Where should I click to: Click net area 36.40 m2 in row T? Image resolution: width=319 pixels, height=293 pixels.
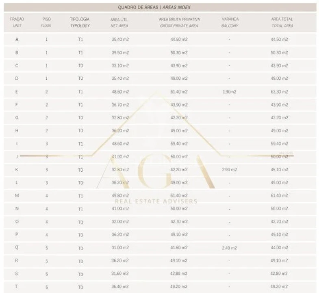[x=120, y=286]
